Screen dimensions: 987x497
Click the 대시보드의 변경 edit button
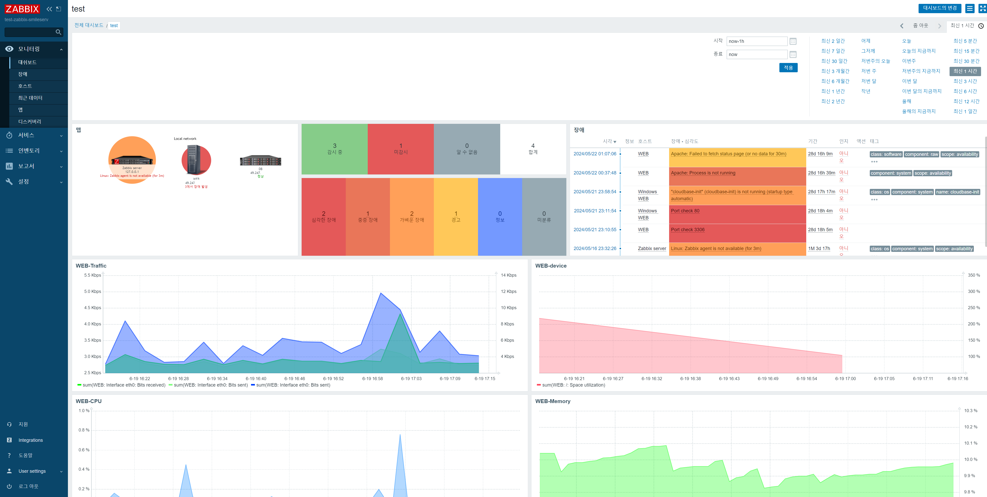939,8
